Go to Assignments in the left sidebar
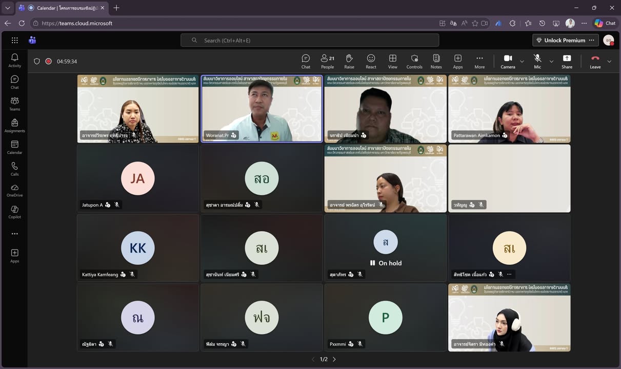621x369 pixels. click(14, 126)
